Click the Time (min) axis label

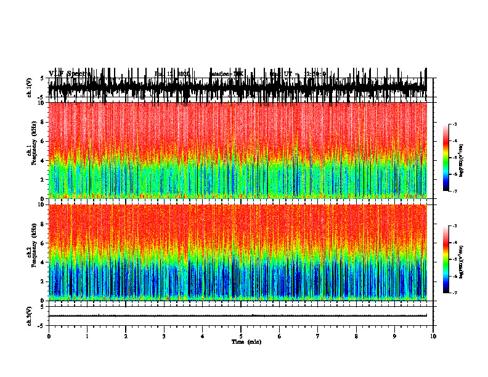246,342
